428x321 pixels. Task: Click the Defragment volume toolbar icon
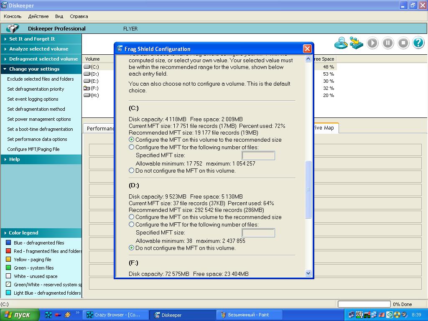point(356,43)
